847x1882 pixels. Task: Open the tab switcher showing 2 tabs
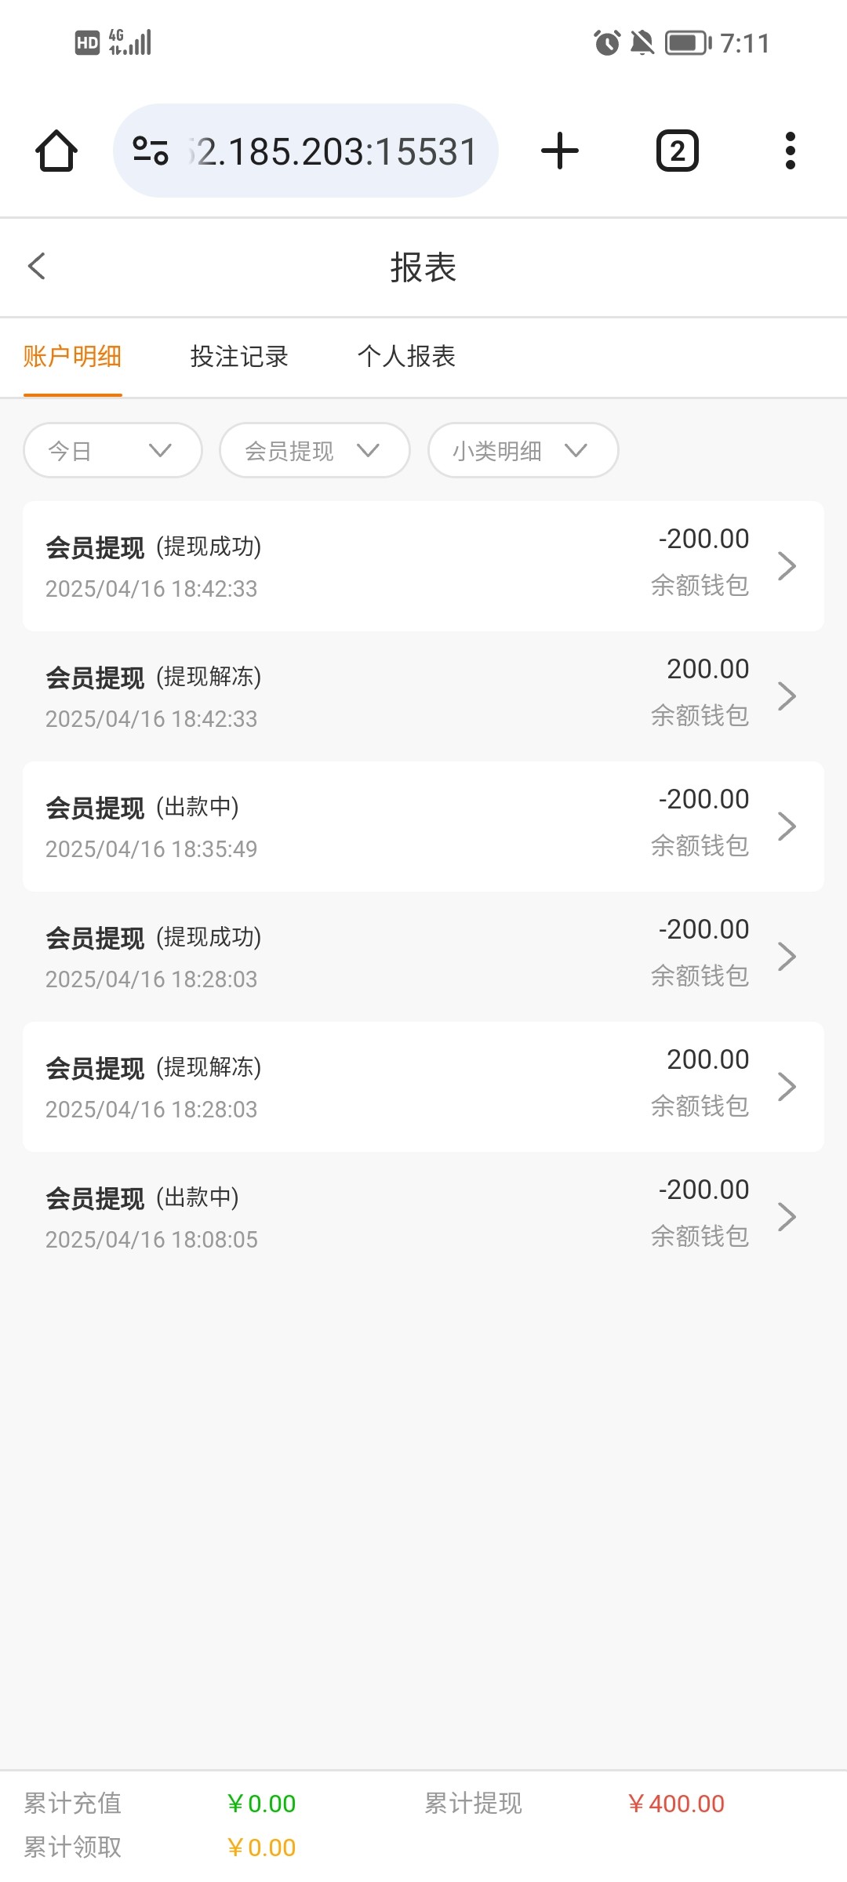[x=677, y=151]
